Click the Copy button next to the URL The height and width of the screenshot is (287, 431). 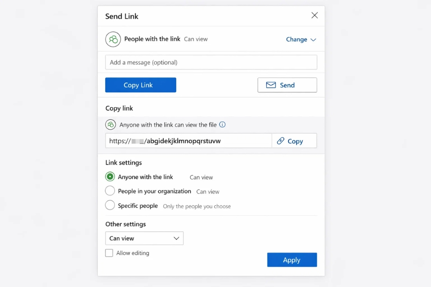point(294,141)
